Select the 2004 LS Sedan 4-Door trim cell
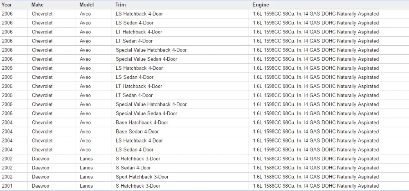This screenshot has height=191, width=409. click(135, 150)
